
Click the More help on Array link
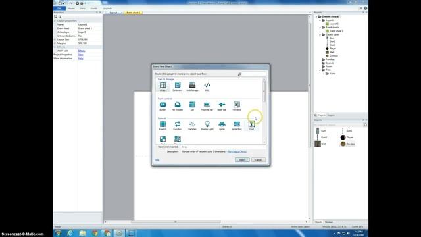(x=237, y=151)
